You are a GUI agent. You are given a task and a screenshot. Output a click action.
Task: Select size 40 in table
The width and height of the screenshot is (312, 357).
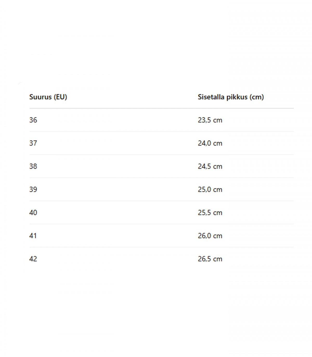point(33,213)
